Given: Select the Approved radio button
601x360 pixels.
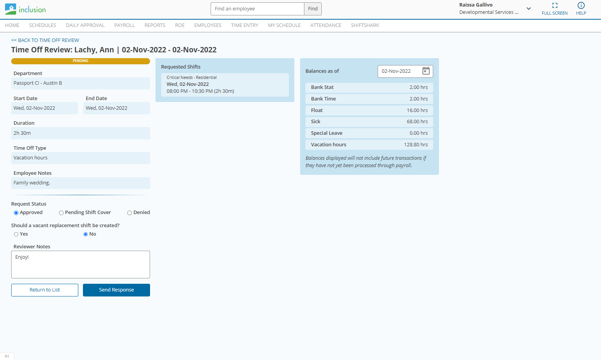Looking at the screenshot, I should point(16,213).
